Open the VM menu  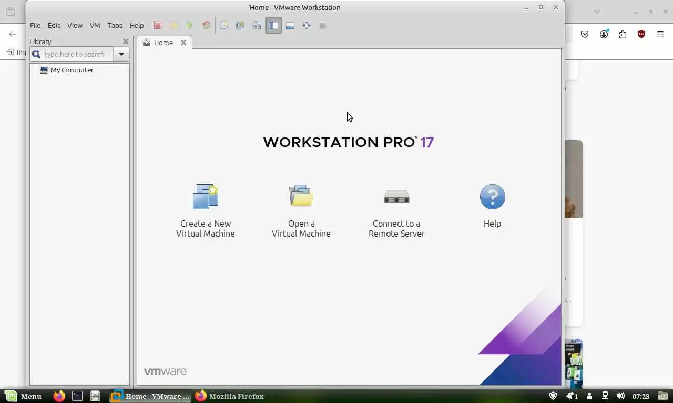tap(95, 25)
